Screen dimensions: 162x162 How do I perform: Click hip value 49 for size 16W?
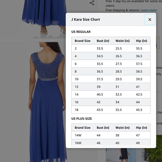click(x=138, y=143)
